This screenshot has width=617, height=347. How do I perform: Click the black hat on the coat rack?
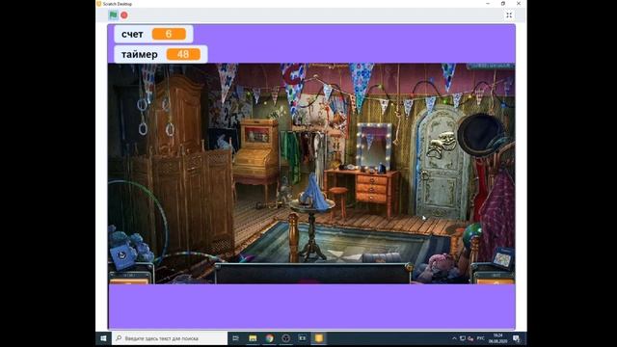[x=482, y=135]
